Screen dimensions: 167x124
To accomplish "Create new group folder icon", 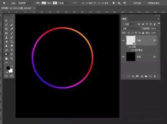I will pyautogui.click(x=146, y=76).
